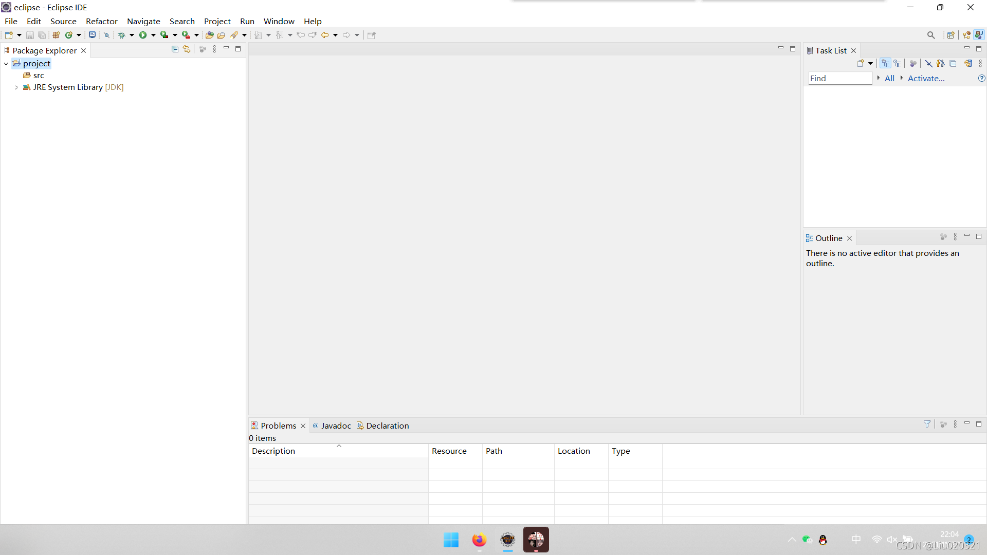The height and width of the screenshot is (555, 987).
Task: Click the Activate... link in Task List
Action: [x=926, y=78]
